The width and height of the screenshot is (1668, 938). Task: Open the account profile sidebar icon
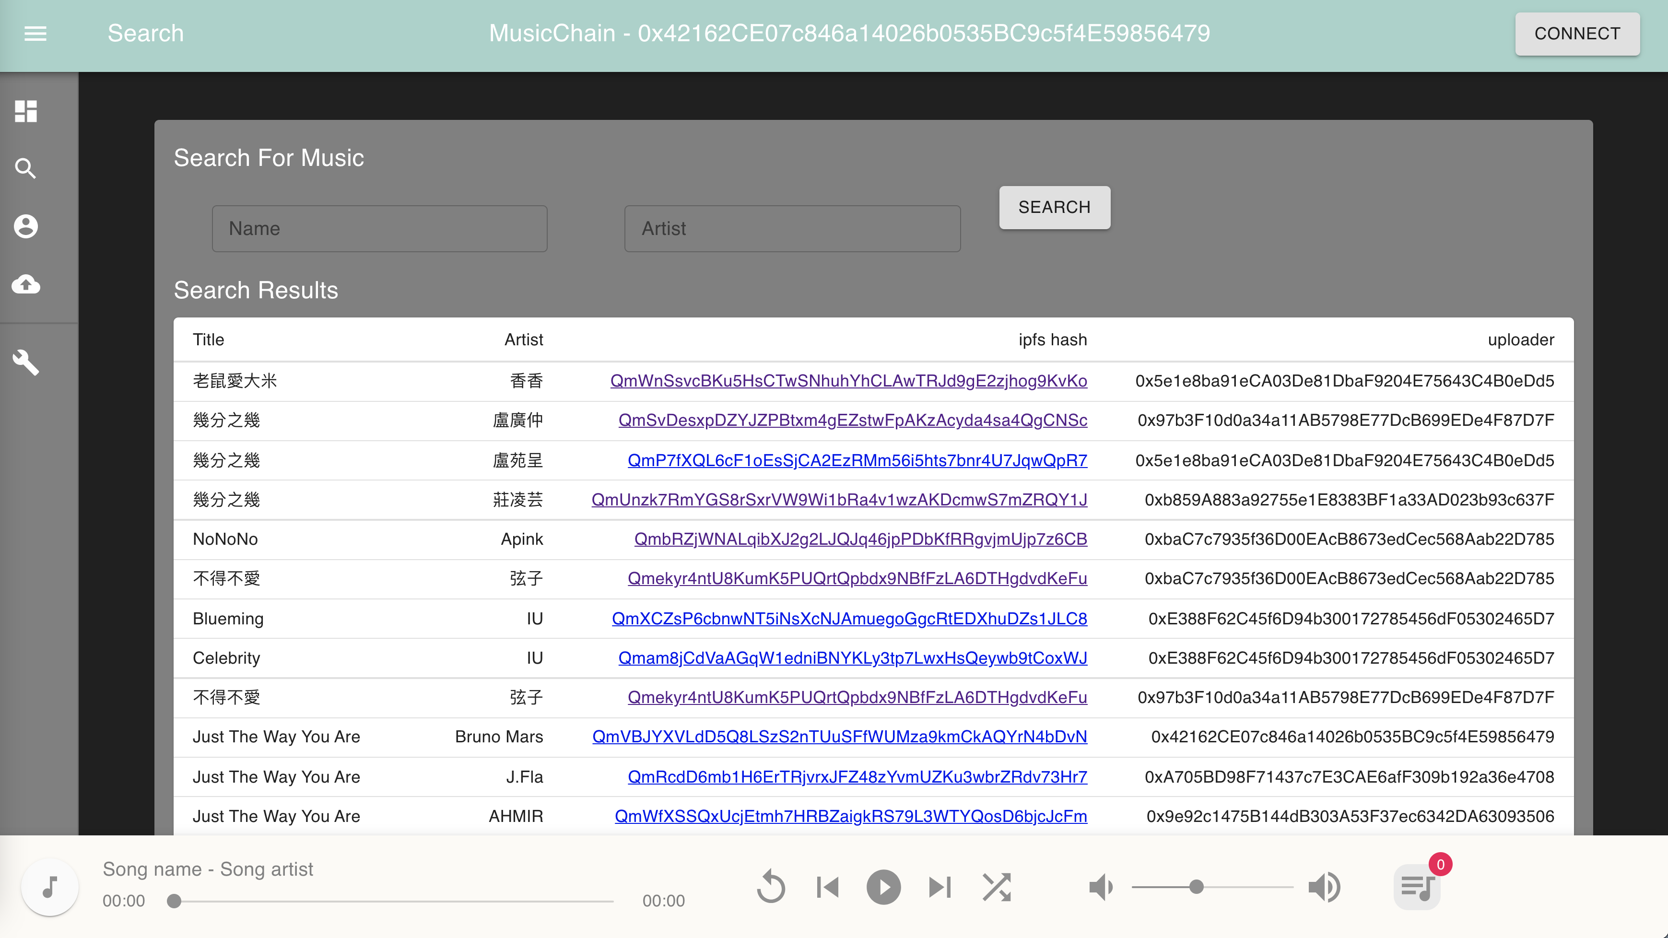pyautogui.click(x=26, y=226)
